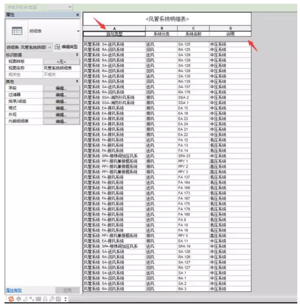Select column header A
The height and width of the screenshot is (307, 300).
tap(115, 29)
